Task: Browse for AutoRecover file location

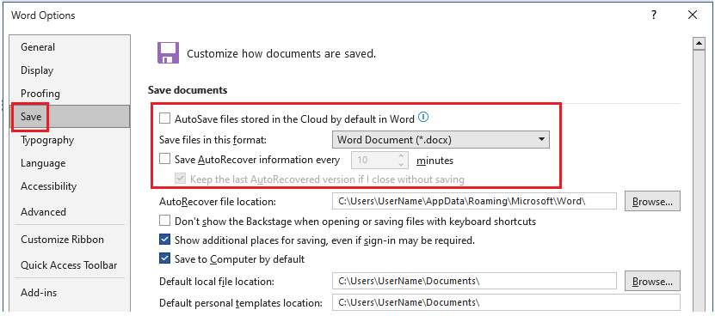Action: click(652, 201)
